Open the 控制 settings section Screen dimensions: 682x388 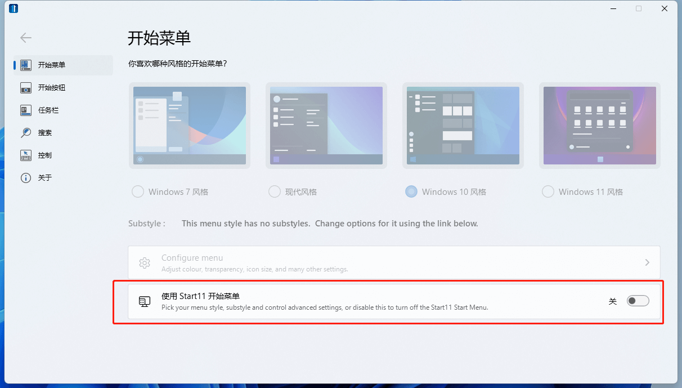(x=25, y=155)
